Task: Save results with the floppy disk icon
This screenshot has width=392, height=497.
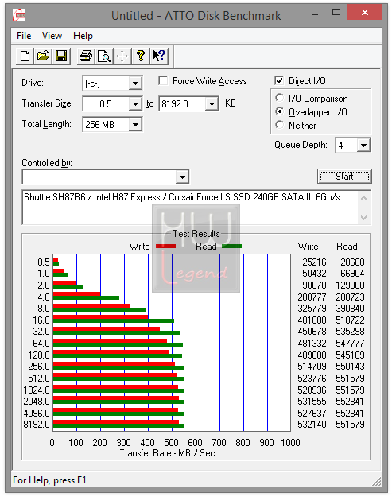Action: coord(61,56)
